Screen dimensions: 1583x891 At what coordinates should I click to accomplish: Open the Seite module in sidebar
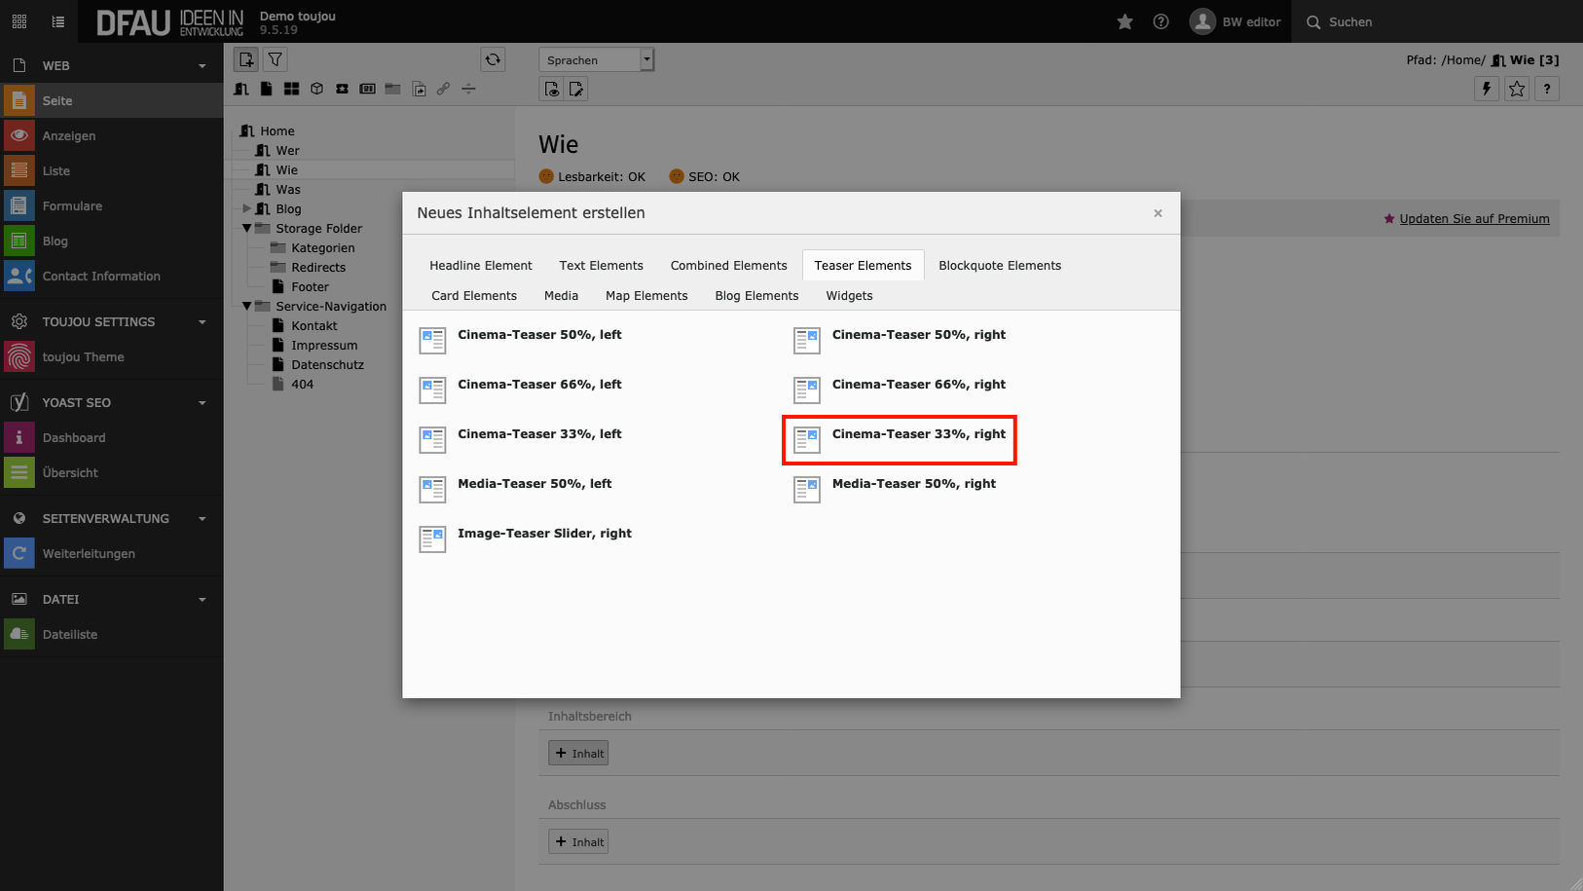point(57,100)
